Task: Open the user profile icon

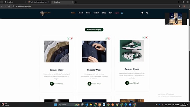Action: click(122, 13)
